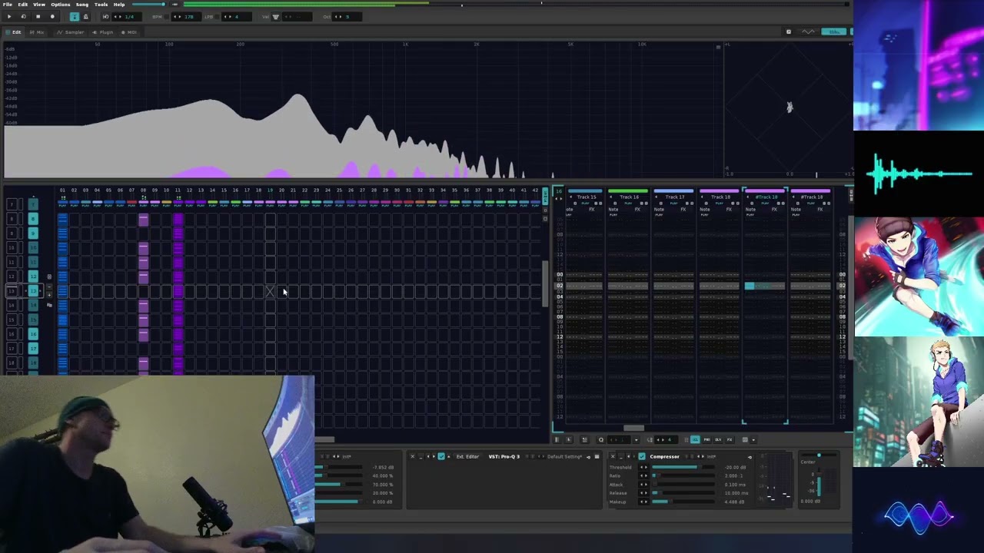The image size is (984, 553).
Task: Toggle VST Pro-Q 3 device enabled checkbox
Action: pyautogui.click(x=441, y=456)
